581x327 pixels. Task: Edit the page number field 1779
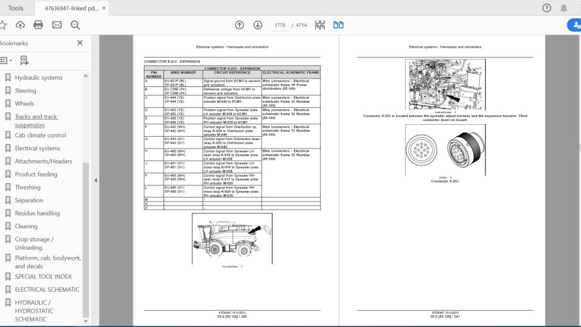(280, 26)
